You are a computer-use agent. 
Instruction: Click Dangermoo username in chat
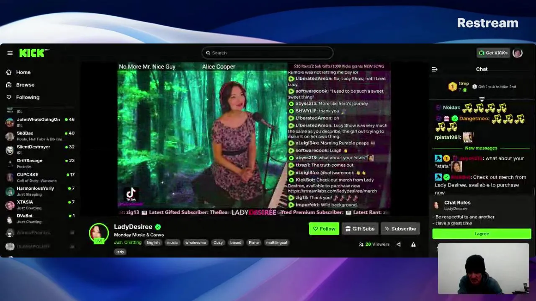tap(474, 119)
